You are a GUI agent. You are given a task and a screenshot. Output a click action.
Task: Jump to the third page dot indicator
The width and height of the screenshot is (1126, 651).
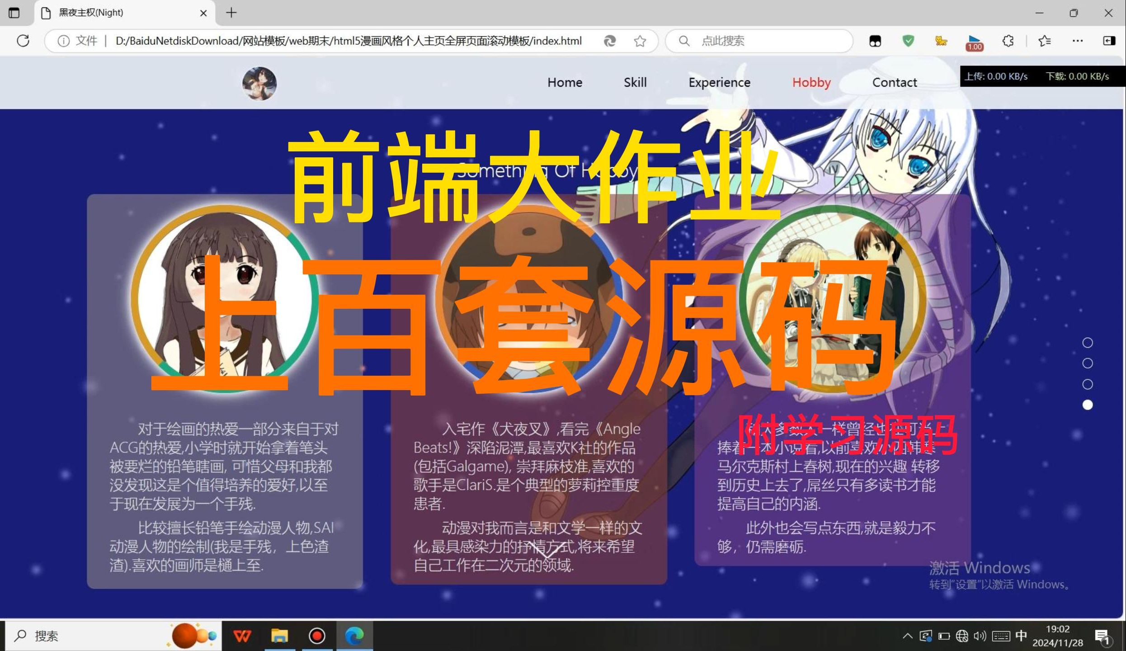click(x=1088, y=384)
